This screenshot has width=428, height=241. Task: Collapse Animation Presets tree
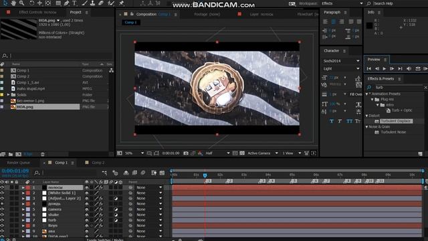(367, 94)
